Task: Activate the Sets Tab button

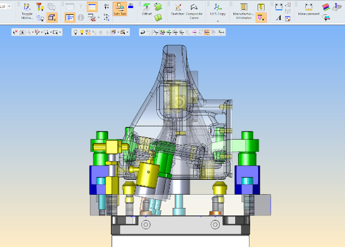Action: click(120, 9)
